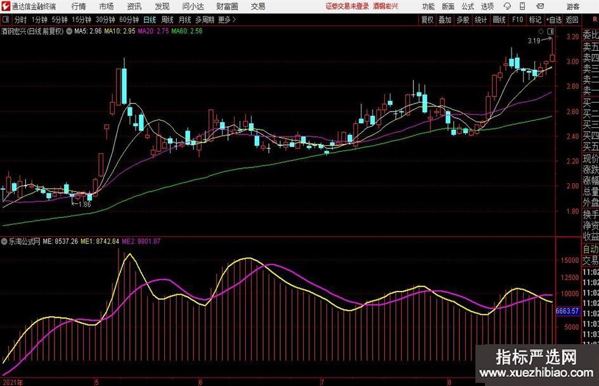Image resolution: width=599 pixels, height=386 pixels.
Task: Click the red R icon at right edge
Action: 595,20
